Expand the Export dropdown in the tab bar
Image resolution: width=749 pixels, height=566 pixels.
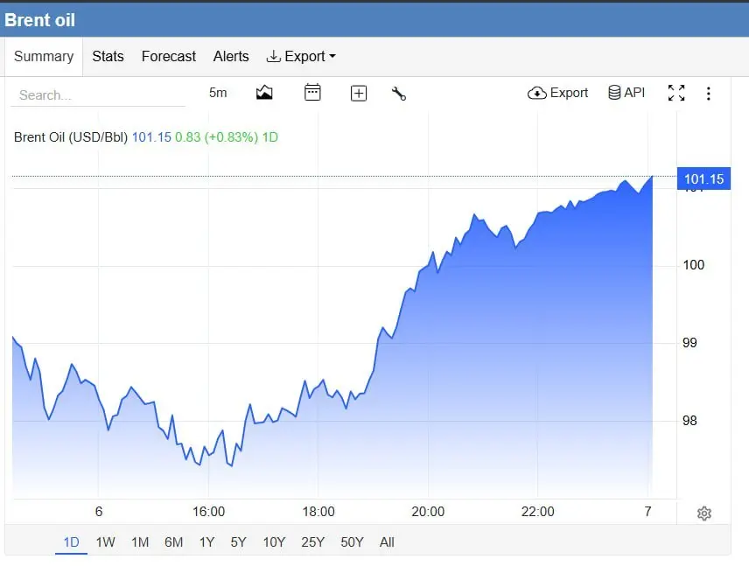coord(301,56)
